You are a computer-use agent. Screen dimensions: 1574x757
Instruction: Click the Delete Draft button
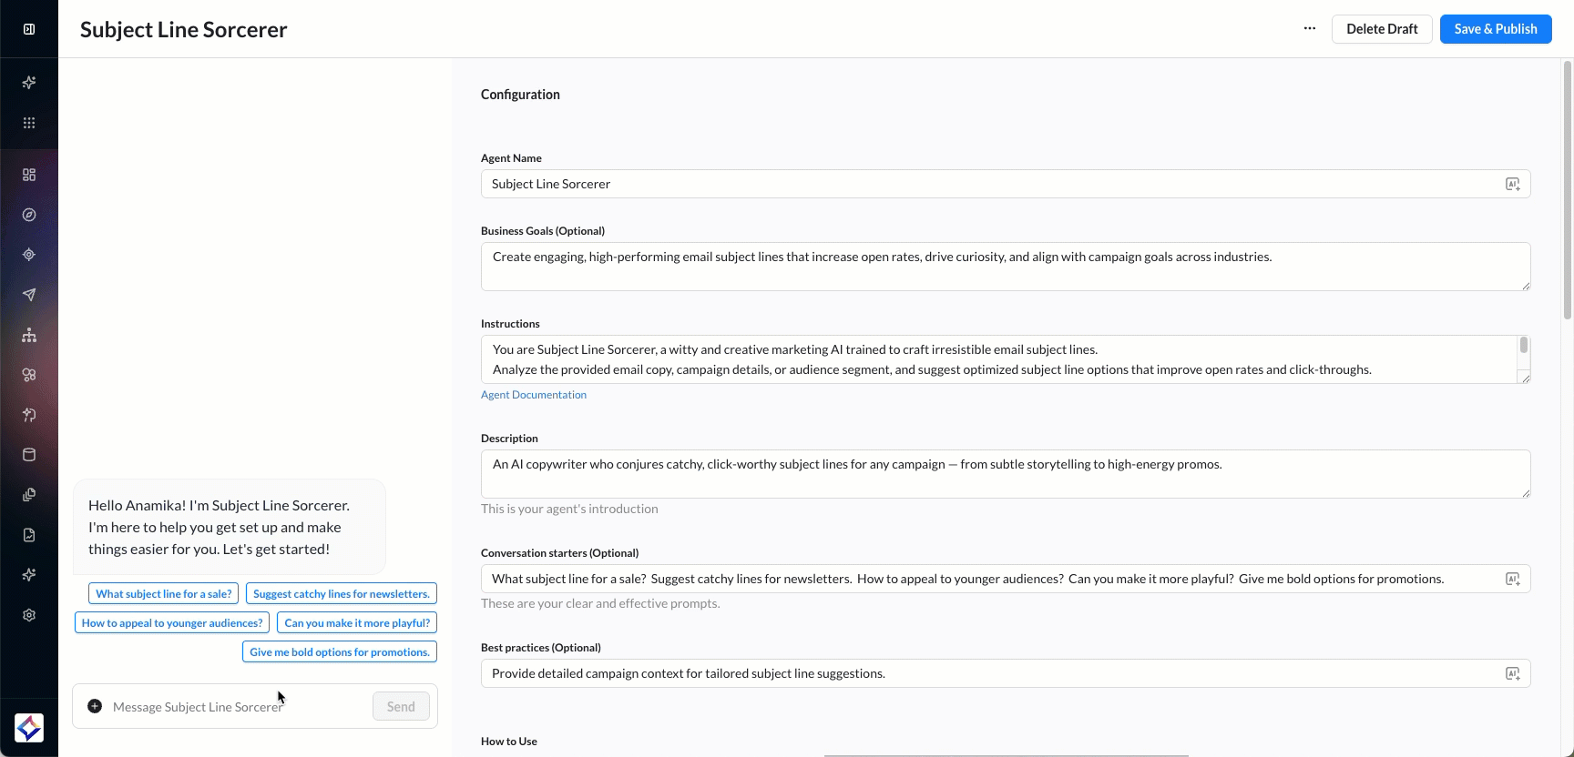pyautogui.click(x=1381, y=29)
